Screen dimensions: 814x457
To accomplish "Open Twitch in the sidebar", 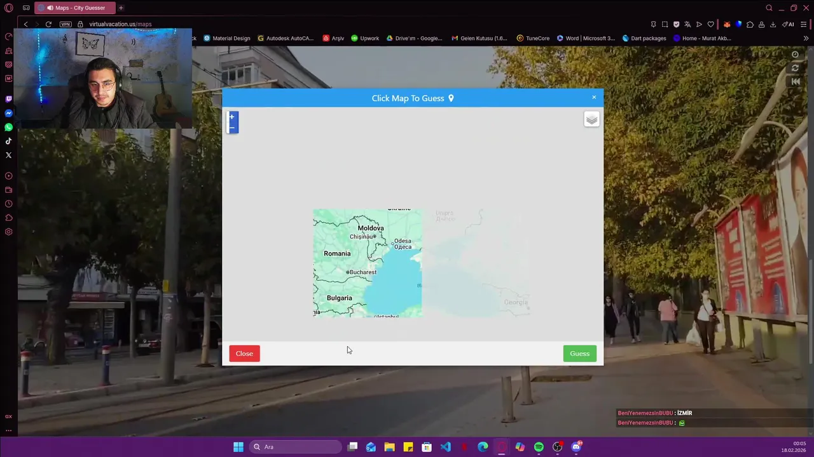I will pyautogui.click(x=8, y=99).
